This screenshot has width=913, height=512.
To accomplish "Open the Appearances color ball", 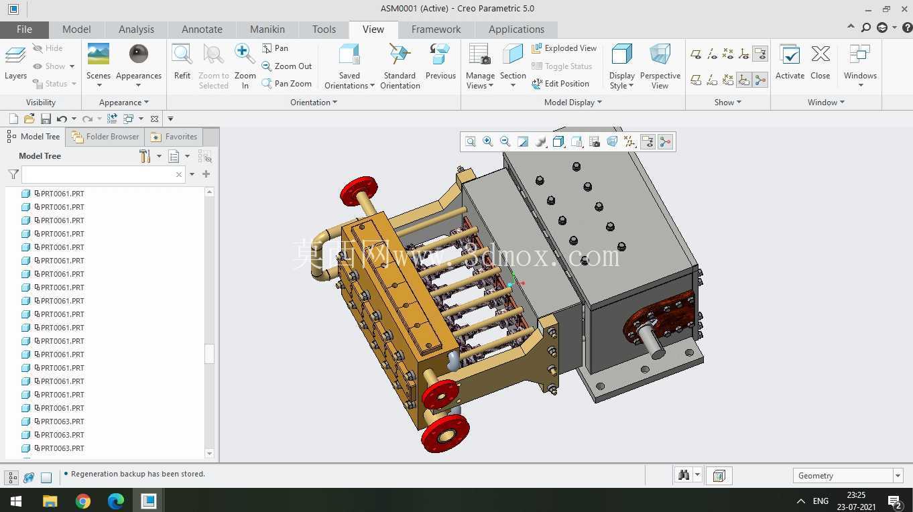I will (x=139, y=55).
